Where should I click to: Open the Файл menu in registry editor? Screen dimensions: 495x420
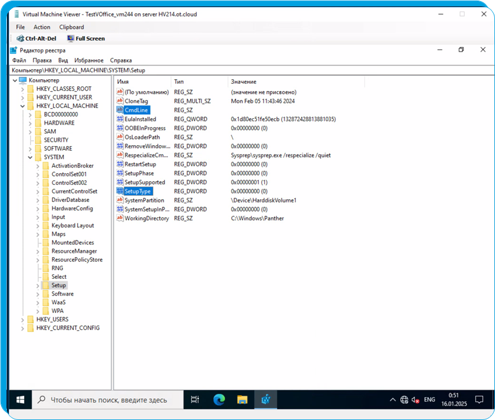click(19, 60)
